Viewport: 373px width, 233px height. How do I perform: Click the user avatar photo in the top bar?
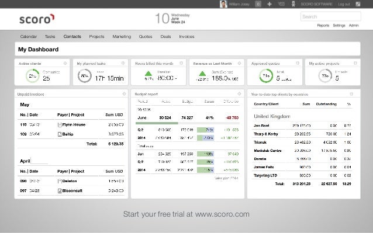223,4
